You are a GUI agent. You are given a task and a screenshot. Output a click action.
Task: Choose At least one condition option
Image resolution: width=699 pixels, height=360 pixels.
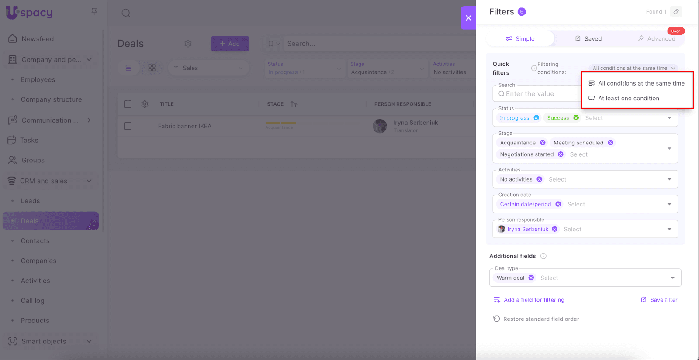628,98
